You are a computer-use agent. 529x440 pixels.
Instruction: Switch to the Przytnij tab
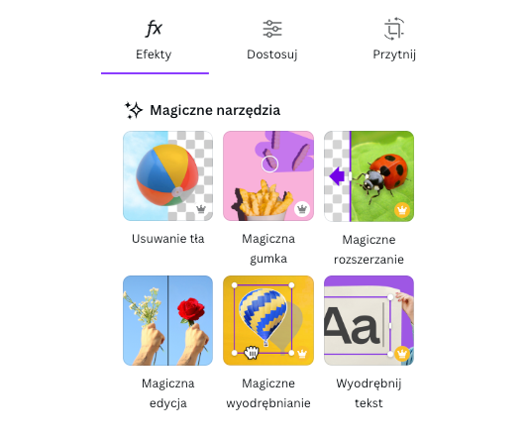click(x=394, y=41)
